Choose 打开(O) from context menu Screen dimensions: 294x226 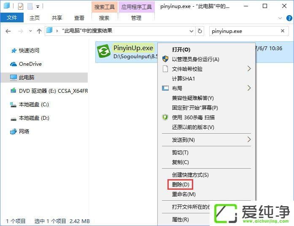coord(181,49)
